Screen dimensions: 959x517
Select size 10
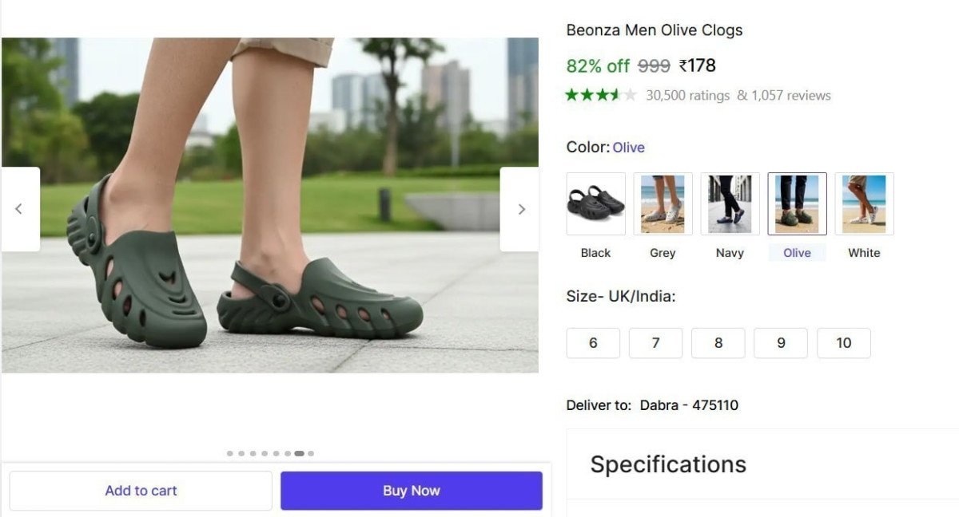[x=843, y=342]
